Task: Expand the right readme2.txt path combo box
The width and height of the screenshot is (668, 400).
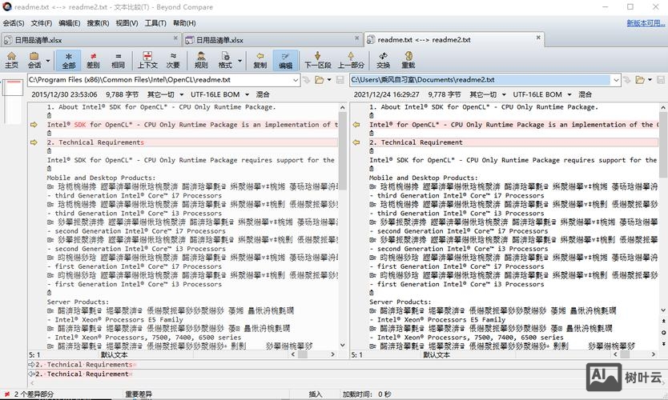Action: click(x=616, y=80)
